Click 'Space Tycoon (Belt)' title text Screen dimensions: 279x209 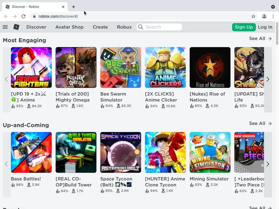click(x=116, y=182)
